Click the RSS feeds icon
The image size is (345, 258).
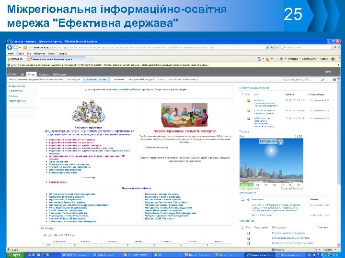(268, 59)
